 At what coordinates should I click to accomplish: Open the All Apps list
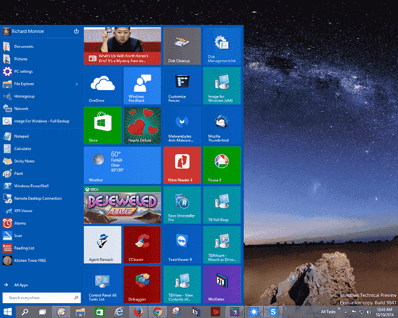16,285
